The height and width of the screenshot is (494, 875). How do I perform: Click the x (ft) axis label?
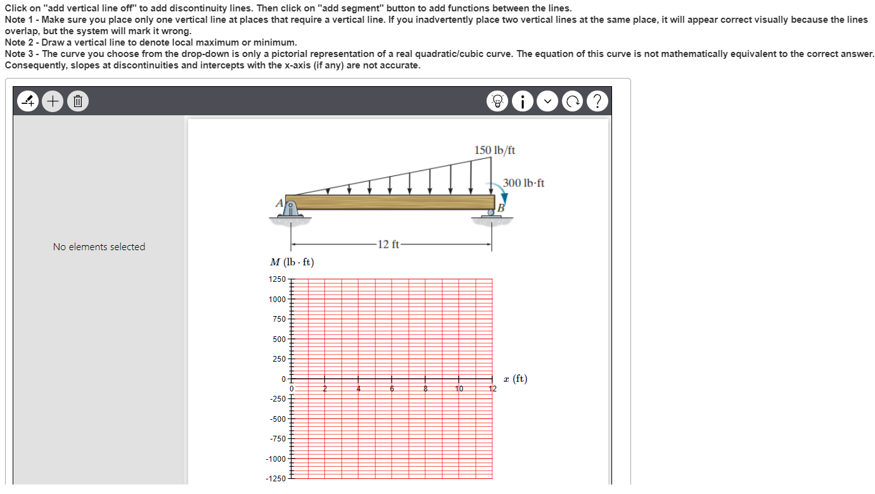tap(513, 379)
